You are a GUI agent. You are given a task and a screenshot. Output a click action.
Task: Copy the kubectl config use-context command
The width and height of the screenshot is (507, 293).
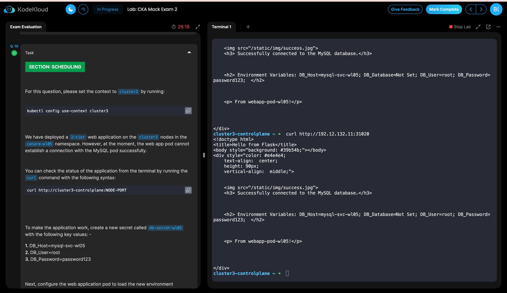[188, 111]
